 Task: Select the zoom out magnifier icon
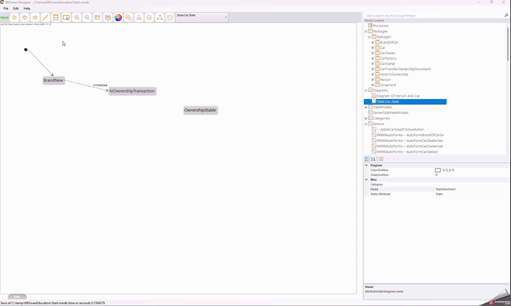tap(87, 17)
